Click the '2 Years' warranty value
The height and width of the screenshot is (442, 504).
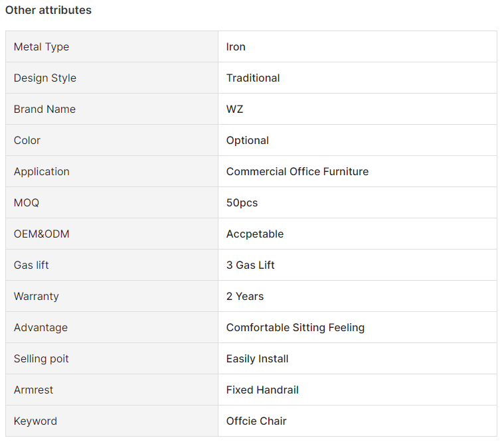tap(245, 296)
